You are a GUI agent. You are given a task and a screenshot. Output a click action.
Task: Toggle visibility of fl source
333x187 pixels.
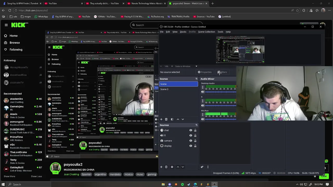point(191,136)
